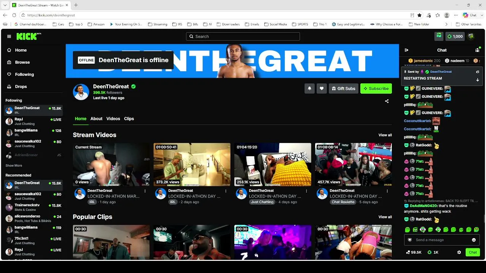Refresh the page with reload icon
The width and height of the screenshot is (486, 273).
coord(14,15)
